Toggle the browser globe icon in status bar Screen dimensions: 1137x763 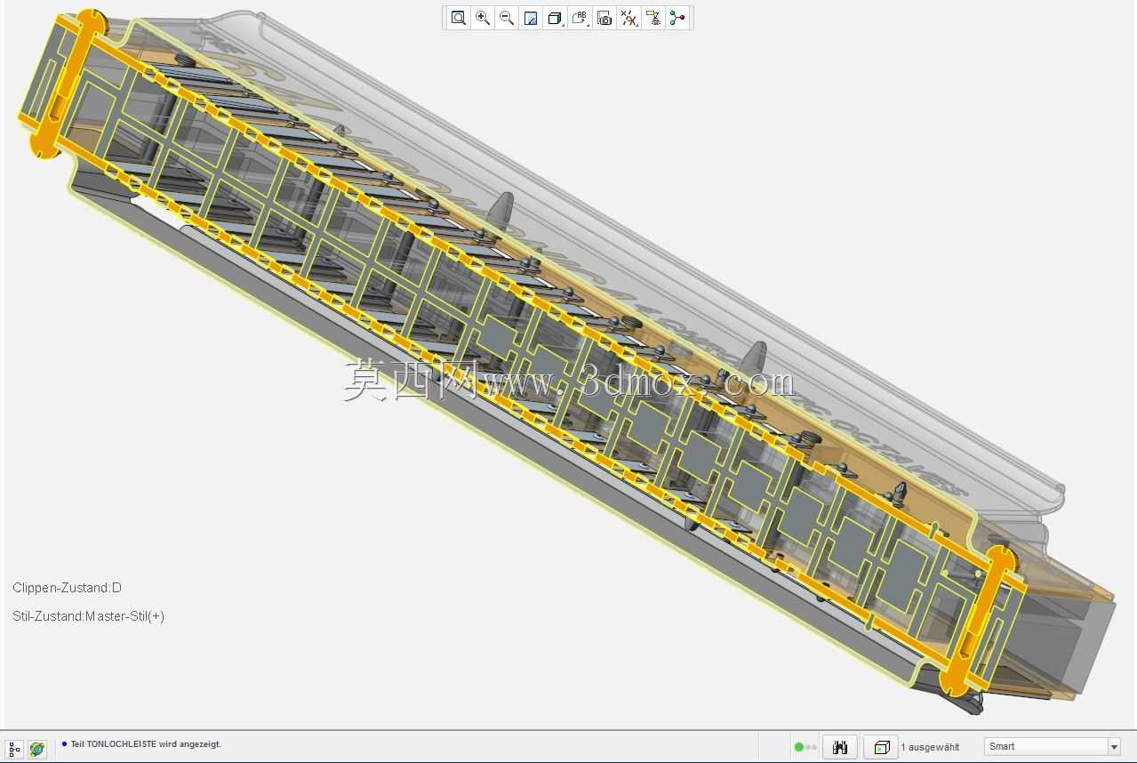(36, 749)
